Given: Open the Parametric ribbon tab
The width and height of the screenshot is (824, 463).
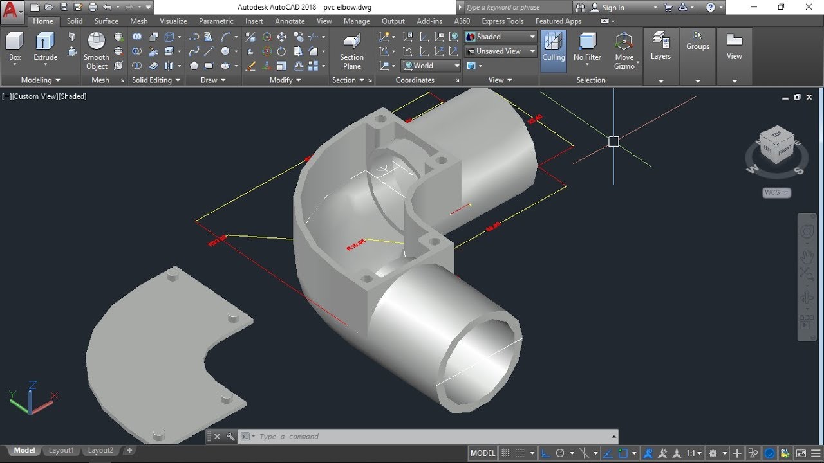Looking at the screenshot, I should pyautogui.click(x=216, y=21).
